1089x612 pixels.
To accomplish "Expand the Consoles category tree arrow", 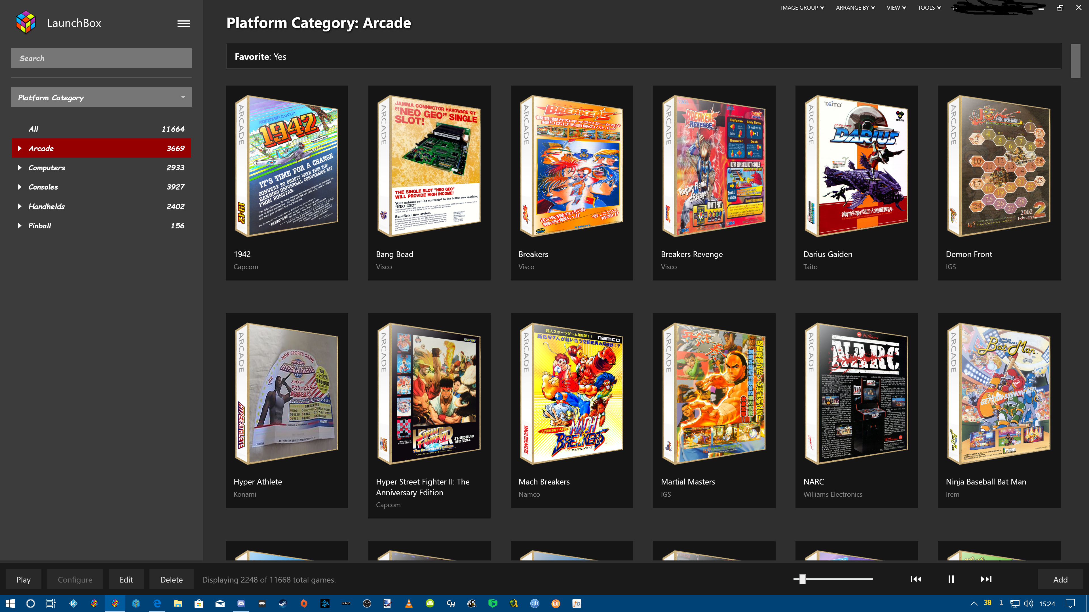I will point(20,187).
